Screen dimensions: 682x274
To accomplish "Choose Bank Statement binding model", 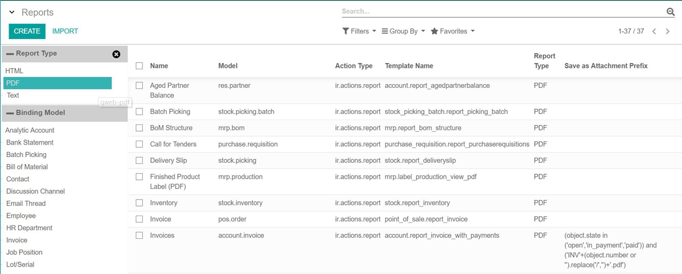I will pyautogui.click(x=30, y=142).
